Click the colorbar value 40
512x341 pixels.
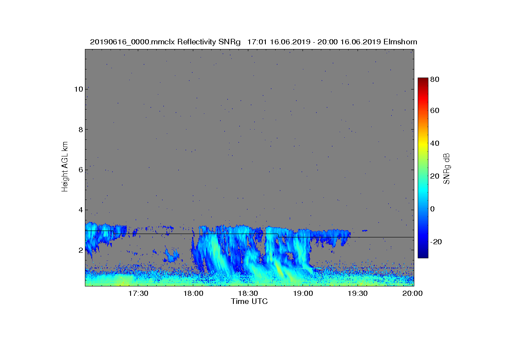[435, 143]
